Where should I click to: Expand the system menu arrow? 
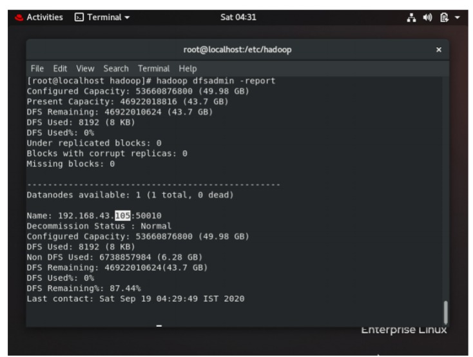tap(458, 17)
